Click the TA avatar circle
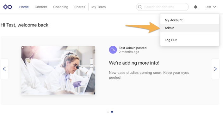Image resolution: width=223 pixels, height=115 pixels. (x=113, y=50)
